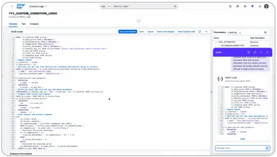Open the editor overflow menu (three dots)
Screen dimensions: 277x157
coord(206,32)
